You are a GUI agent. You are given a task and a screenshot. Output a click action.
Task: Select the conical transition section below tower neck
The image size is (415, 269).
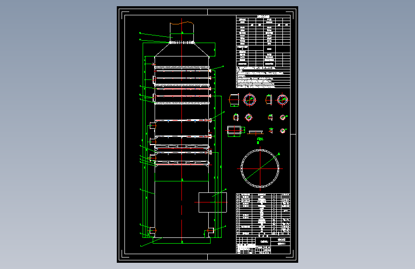[182, 49]
